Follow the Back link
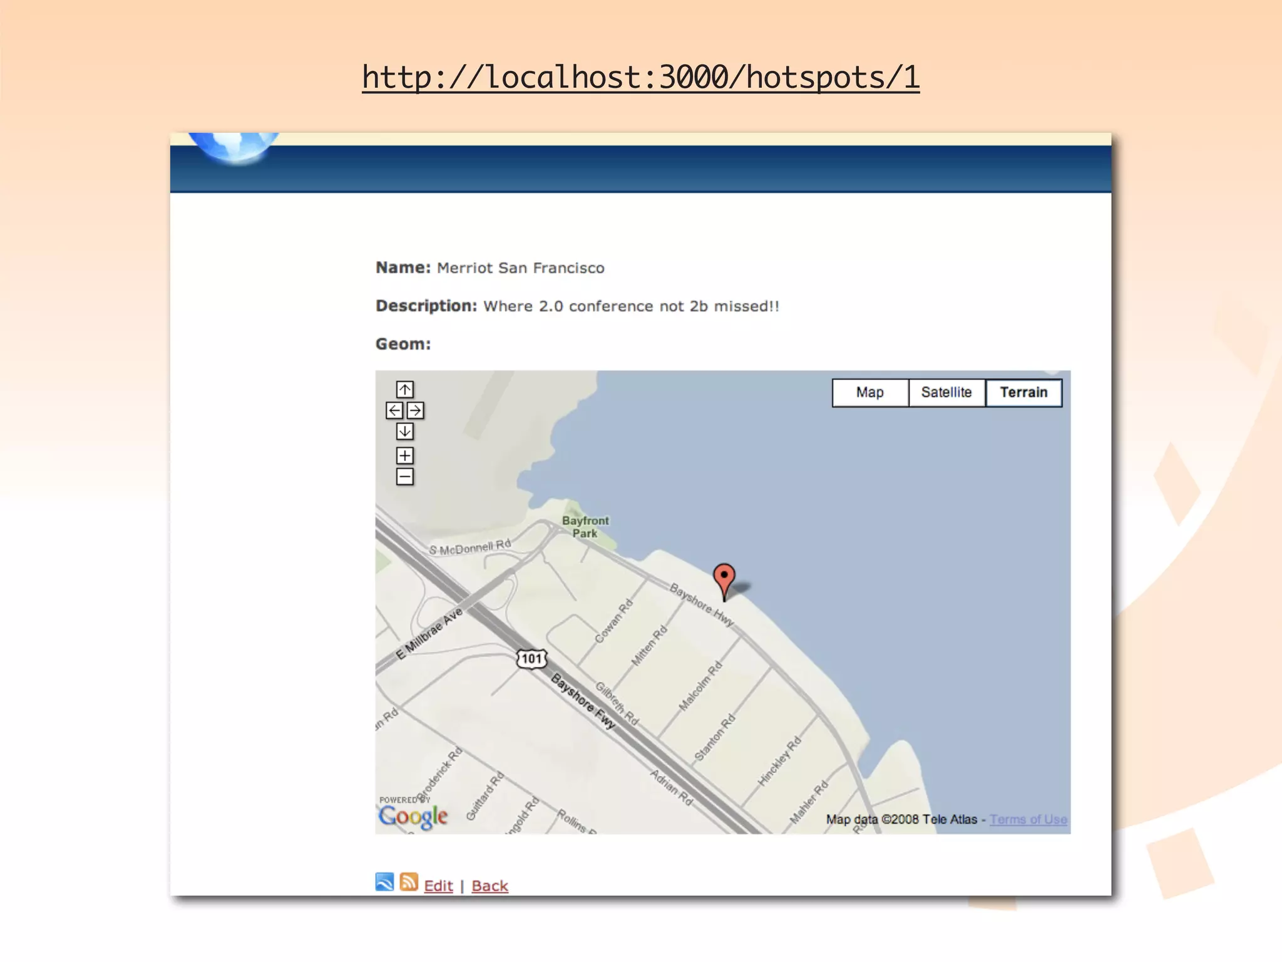Viewport: 1282px width, 962px height. [x=490, y=886]
